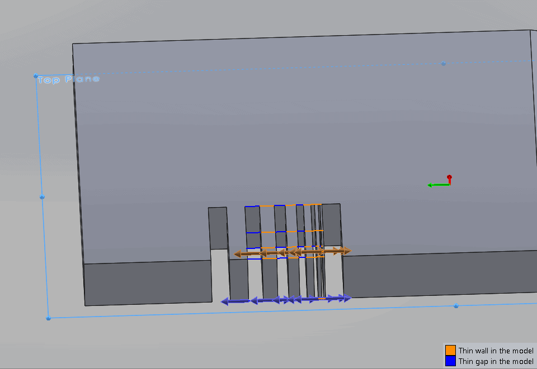Click the Top Plane top edge midpoint handle
Screen dimensions: 537x369
444,63
